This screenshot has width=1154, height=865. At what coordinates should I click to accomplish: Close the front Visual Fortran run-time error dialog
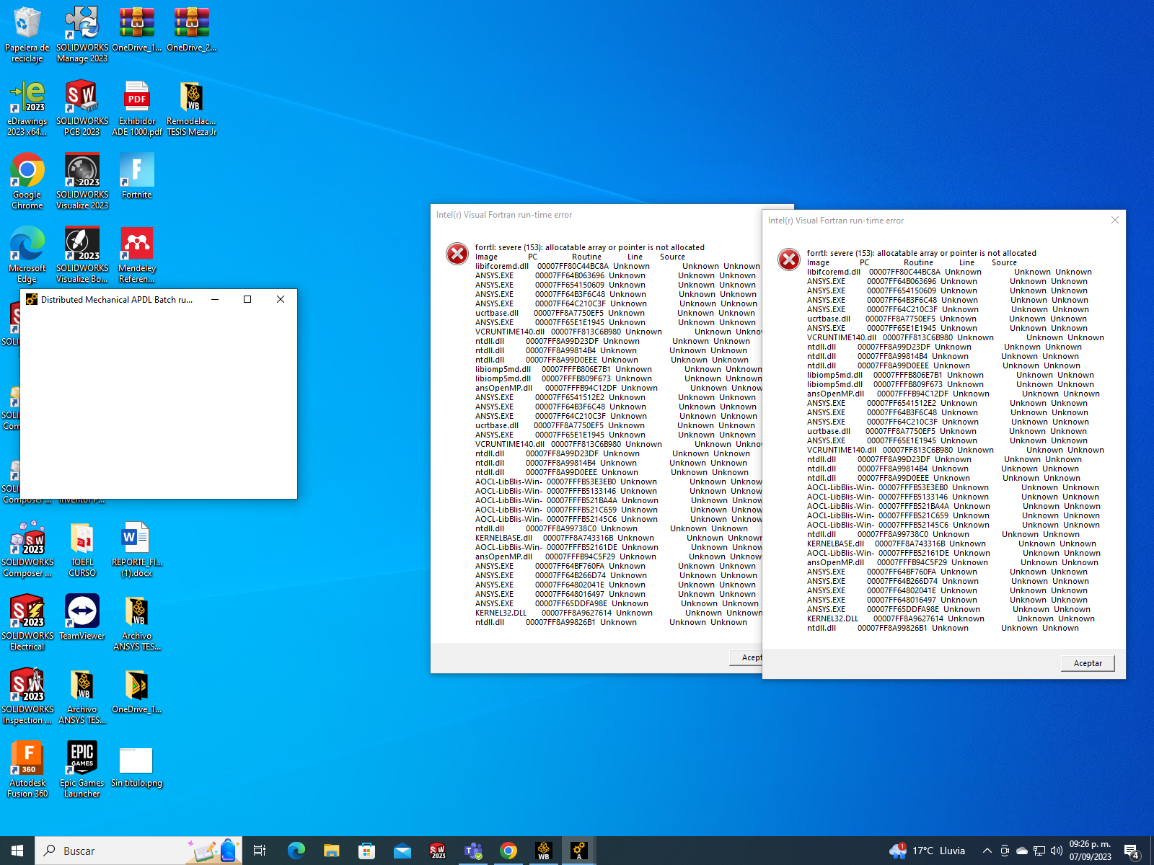[x=1115, y=221]
